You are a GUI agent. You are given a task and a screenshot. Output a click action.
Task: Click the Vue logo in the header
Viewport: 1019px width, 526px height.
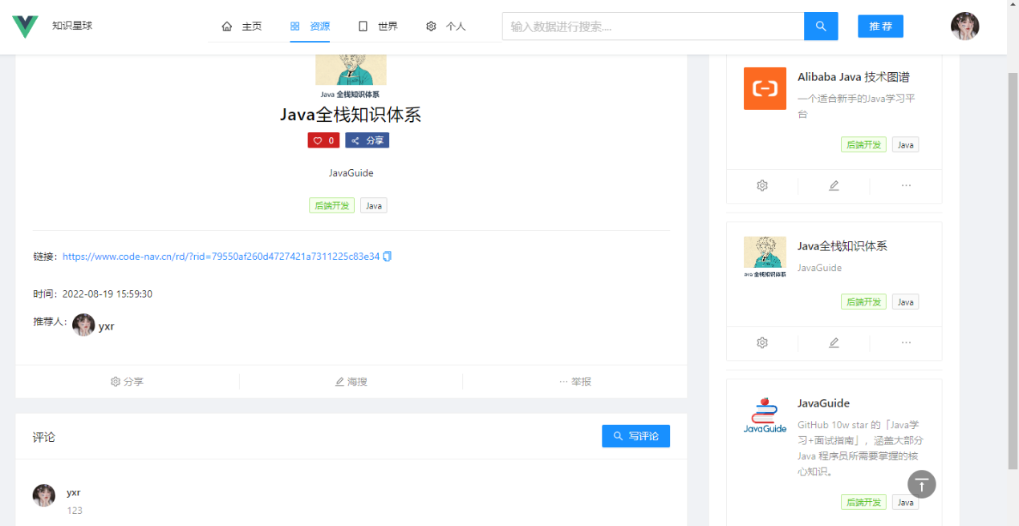(25, 26)
